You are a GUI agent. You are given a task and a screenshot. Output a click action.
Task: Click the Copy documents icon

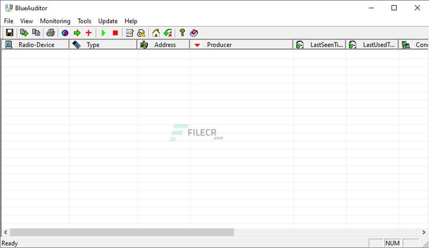pos(36,33)
